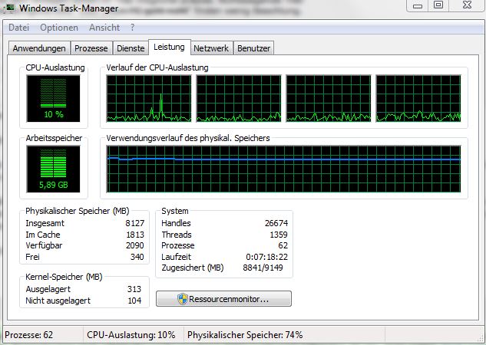Click the CPU-Auslastung 10 % gauge
Image resolution: width=486 pixels, height=345 pixels.
[x=53, y=99]
